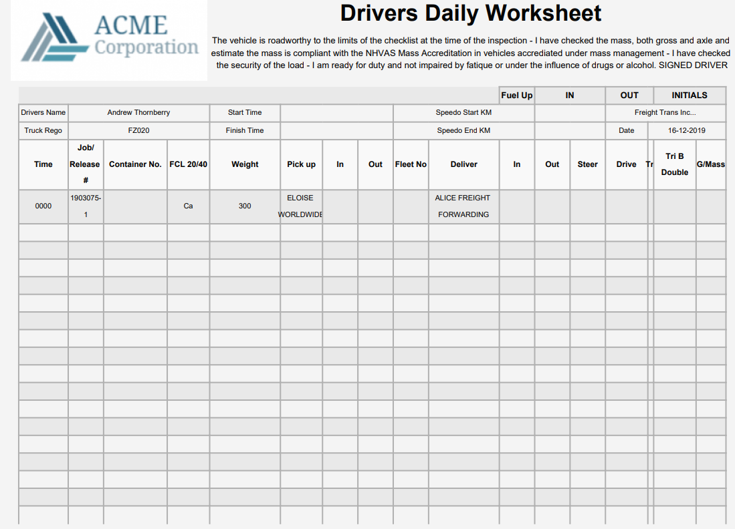The width and height of the screenshot is (735, 529).
Task: Select the Freight Trans Inc... cell
Action: pyautogui.click(x=665, y=112)
